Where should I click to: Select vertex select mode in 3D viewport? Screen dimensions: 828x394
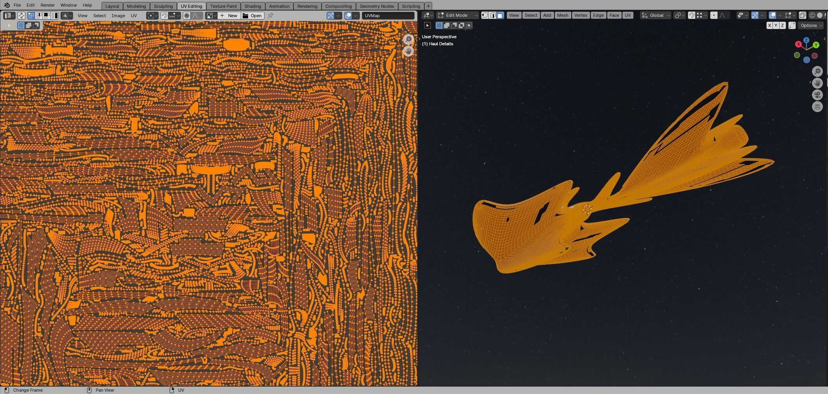tap(485, 15)
